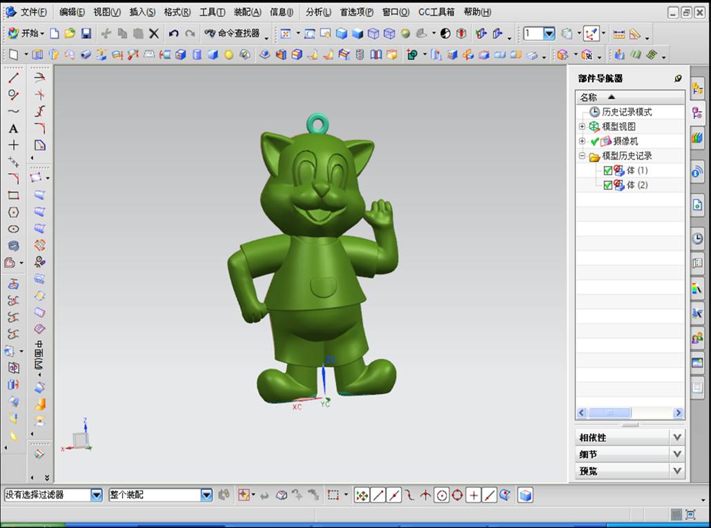
Task: Click the Part Navigator horizontal scrollbar thumb
Action: (x=610, y=413)
